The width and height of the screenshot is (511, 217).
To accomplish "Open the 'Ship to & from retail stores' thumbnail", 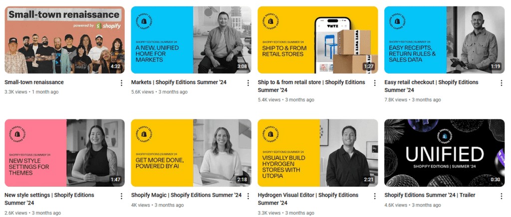I will (318, 40).
